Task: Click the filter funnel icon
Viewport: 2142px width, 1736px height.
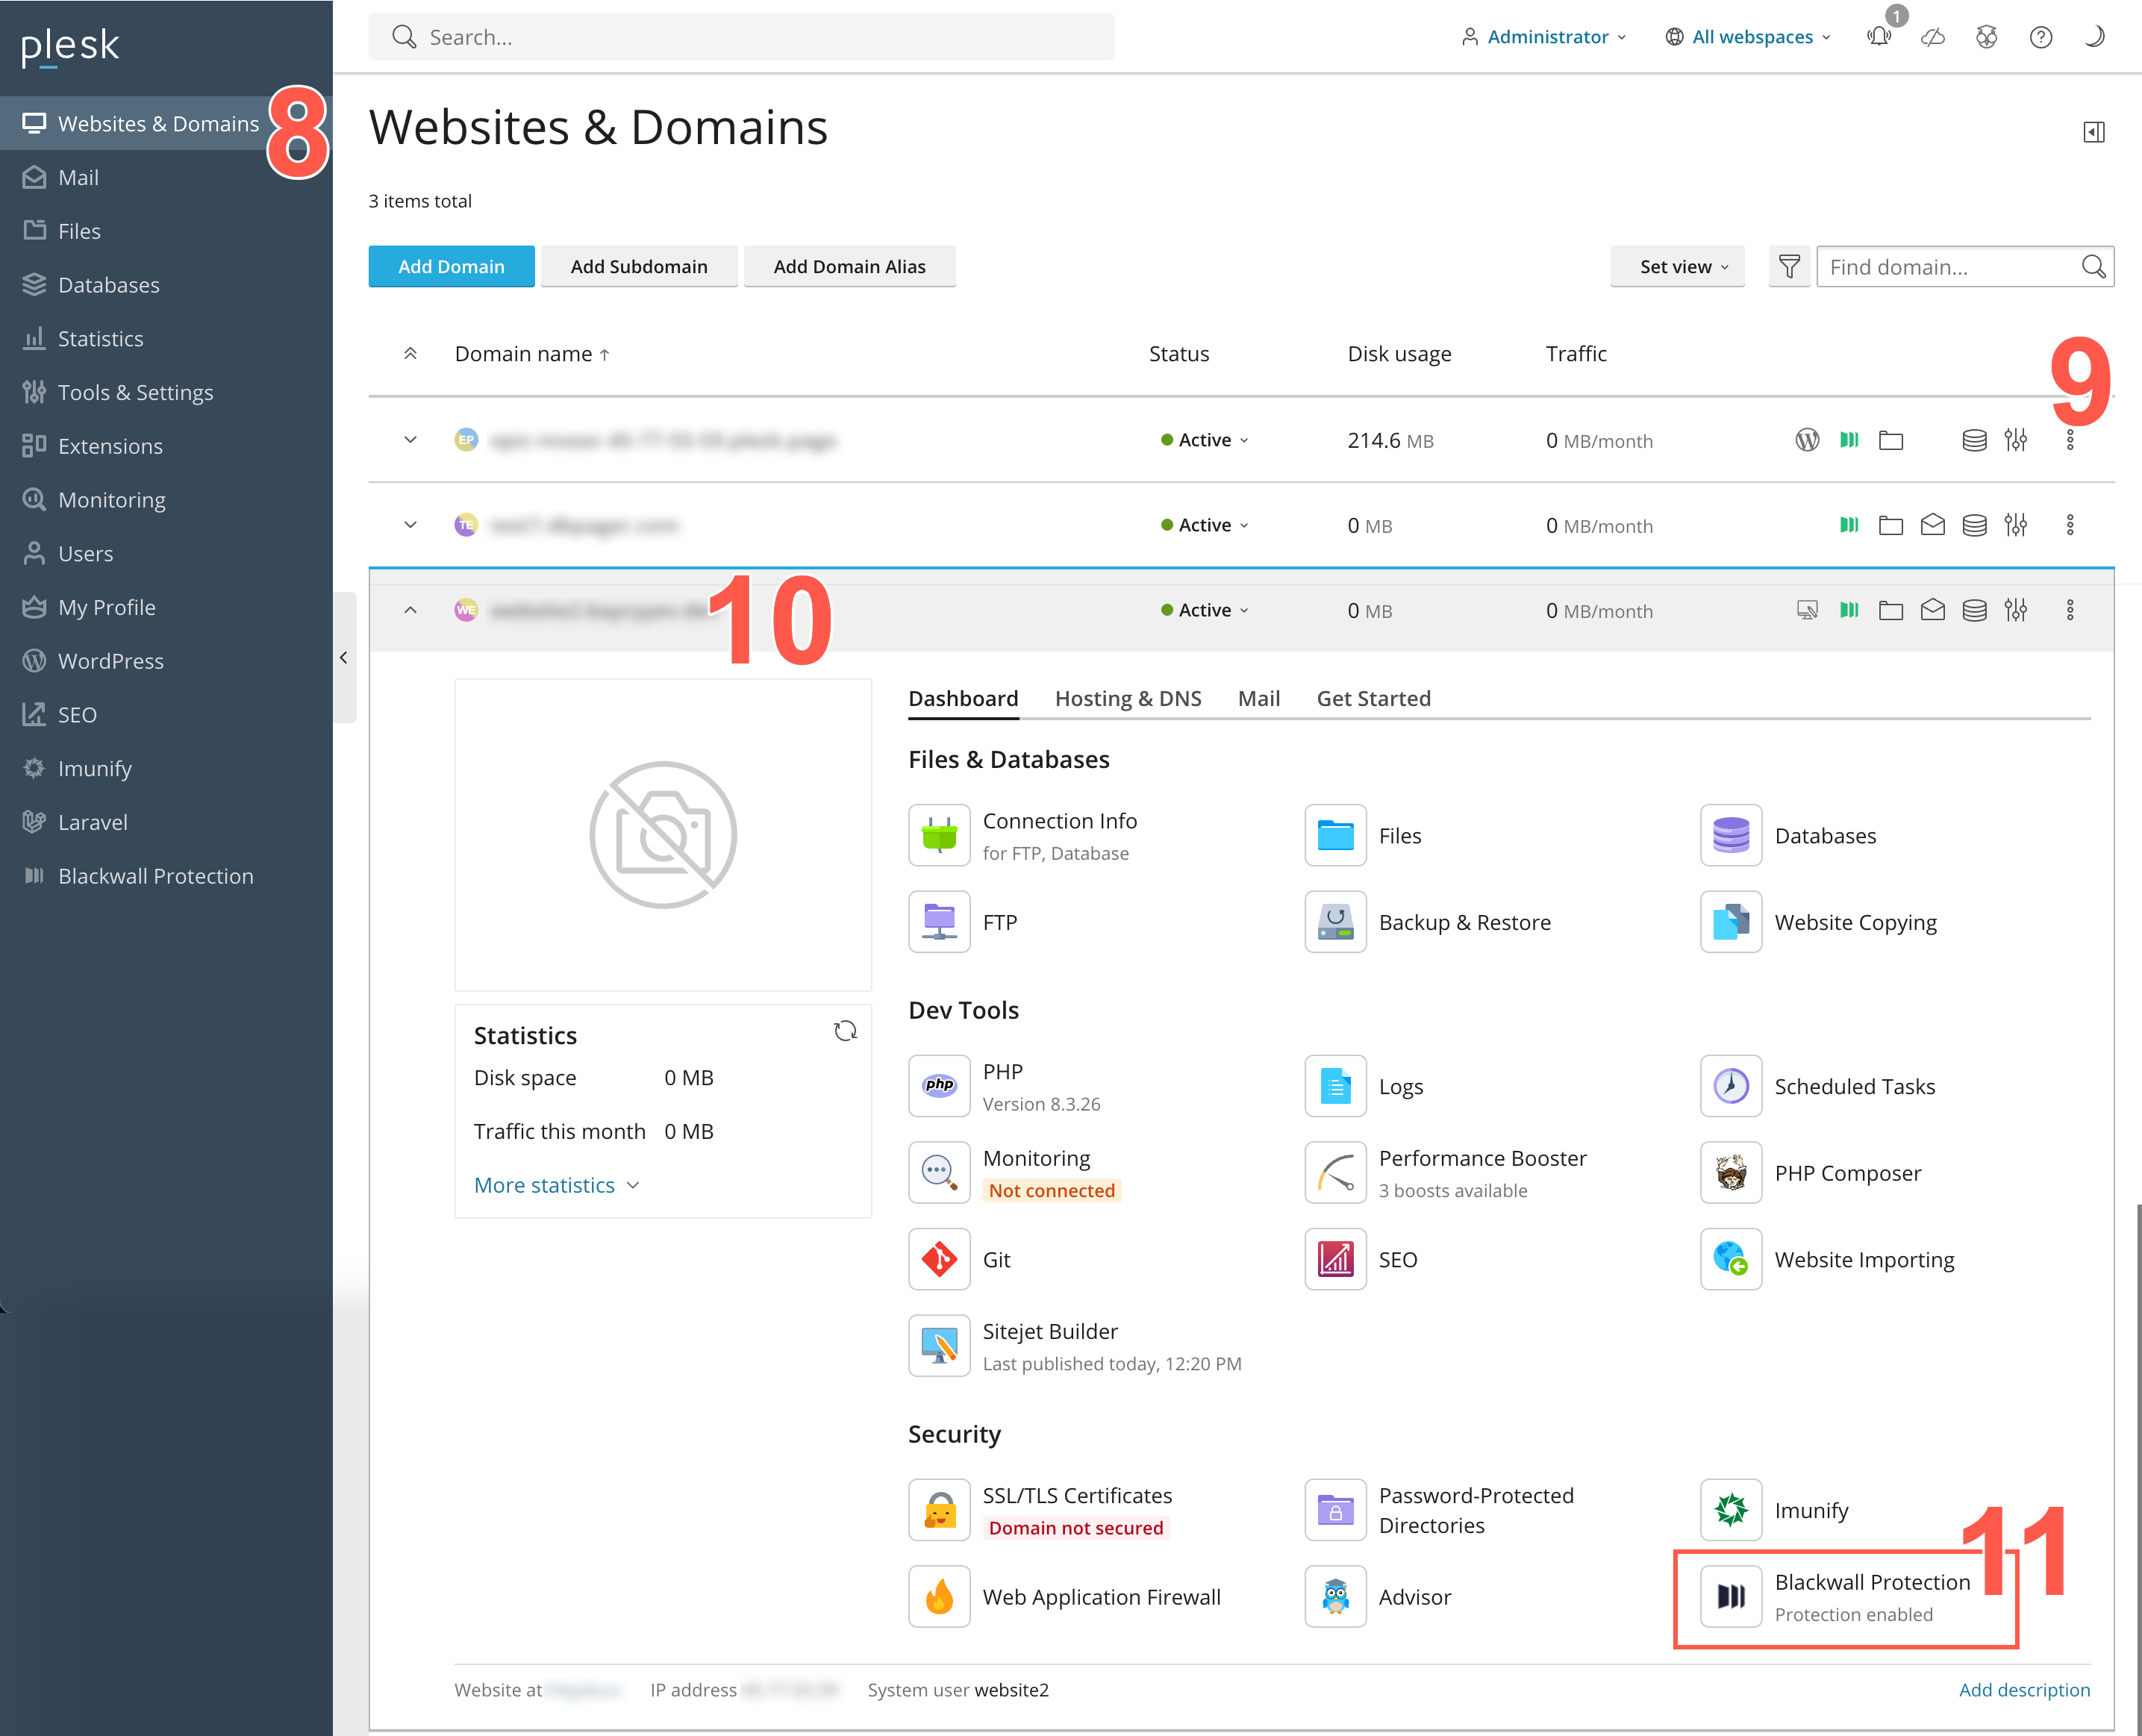Action: click(1789, 267)
